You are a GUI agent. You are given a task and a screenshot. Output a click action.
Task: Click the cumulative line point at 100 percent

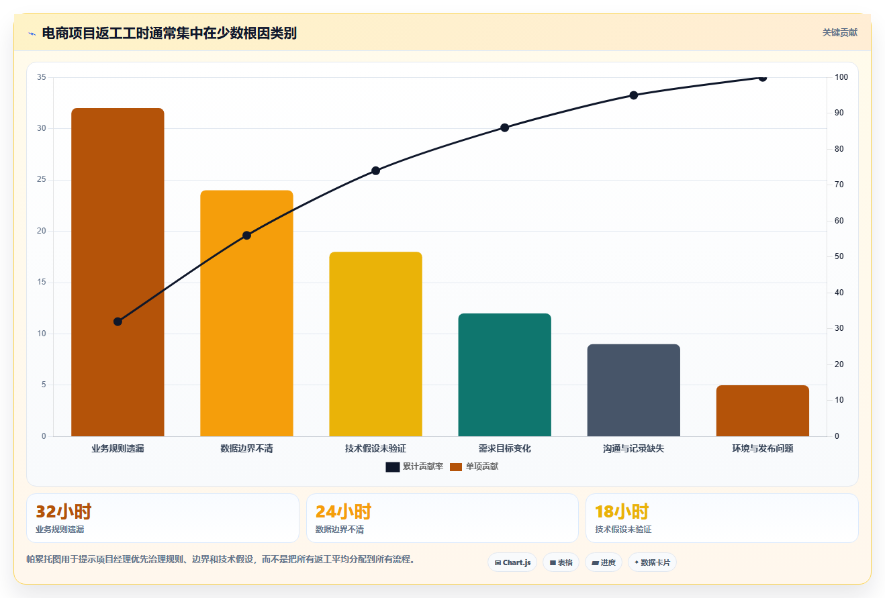(762, 77)
